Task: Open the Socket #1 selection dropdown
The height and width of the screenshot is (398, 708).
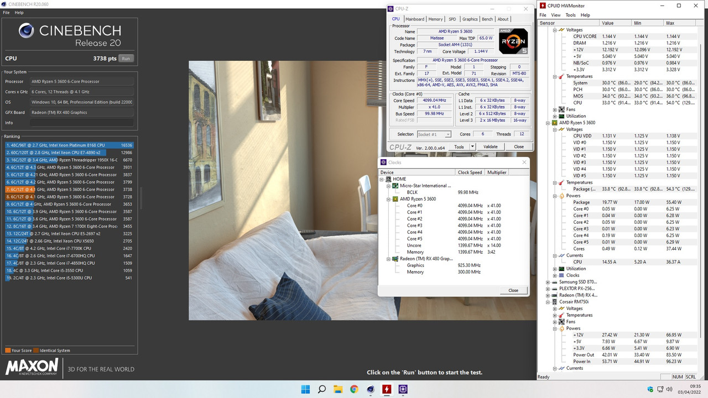Action: click(434, 134)
